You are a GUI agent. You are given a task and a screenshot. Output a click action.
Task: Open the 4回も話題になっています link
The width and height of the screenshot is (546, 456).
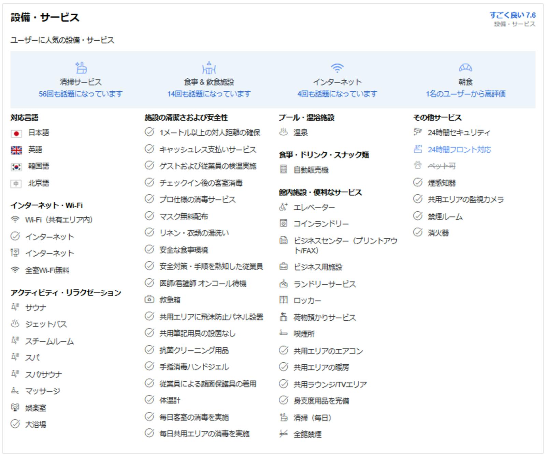point(337,94)
